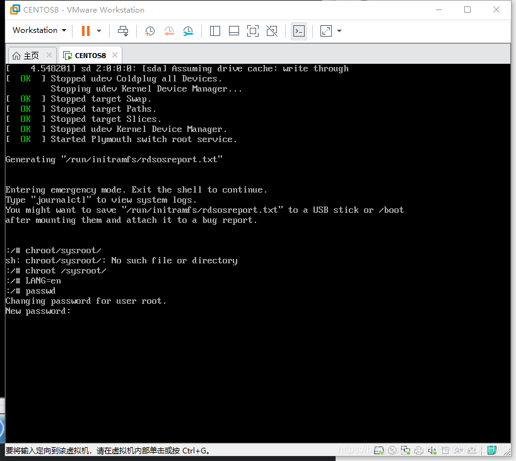This screenshot has height=461, width=516.
Task: Click the New password prompt in the console
Action: pyautogui.click(x=38, y=311)
